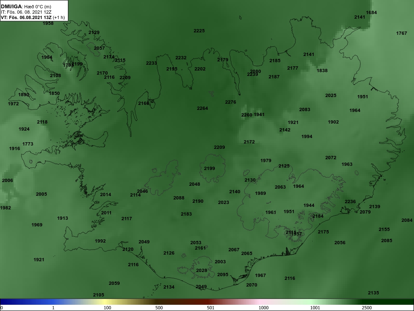Click the '100' label on the color scale
414x311 pixels.
pyautogui.click(x=108, y=308)
